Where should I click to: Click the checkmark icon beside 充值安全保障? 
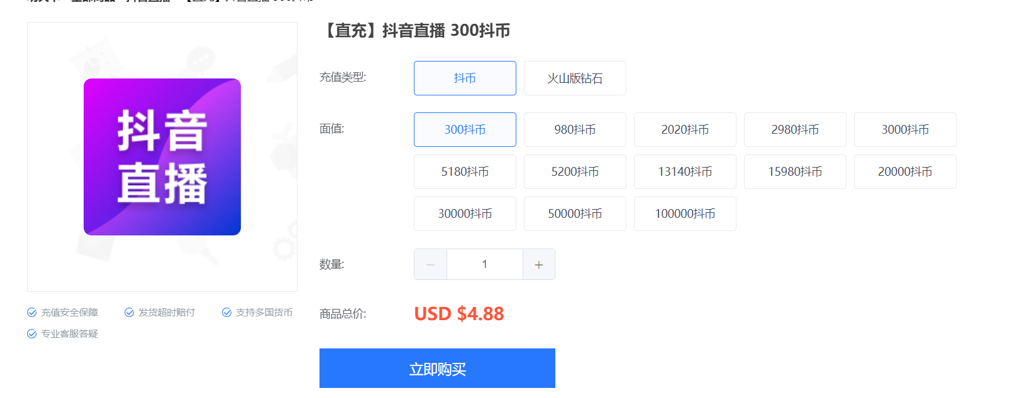(31, 312)
